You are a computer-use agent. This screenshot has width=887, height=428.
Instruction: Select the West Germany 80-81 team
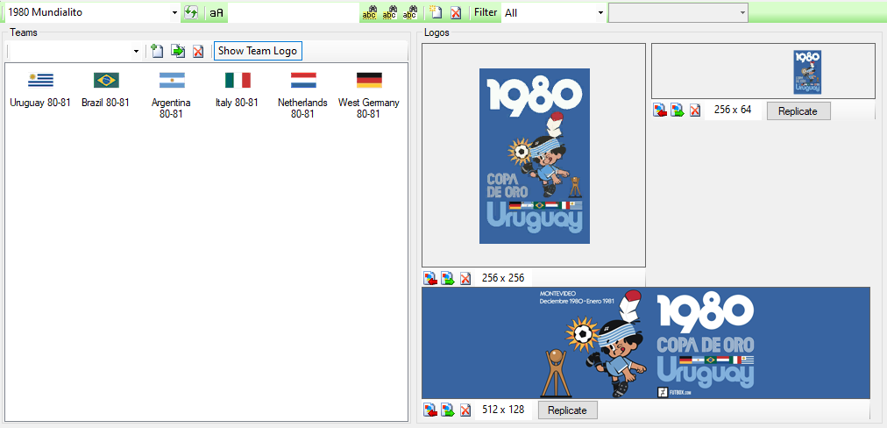coord(369,95)
